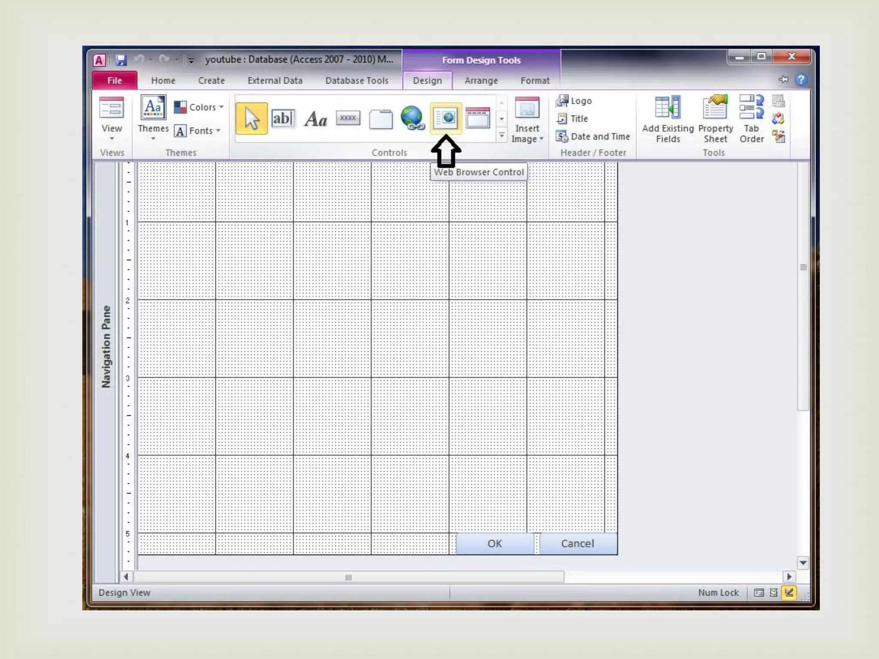Screen dimensions: 879x659
Task: Open the Arrange ribbon tab
Action: click(481, 81)
